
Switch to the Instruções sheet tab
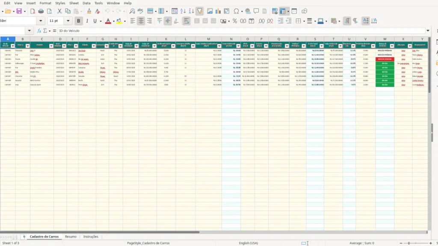(x=91, y=237)
